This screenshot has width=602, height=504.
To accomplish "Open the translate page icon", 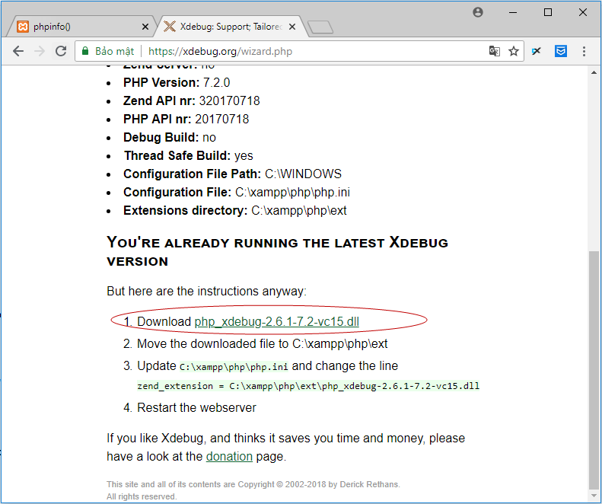I will click(494, 51).
